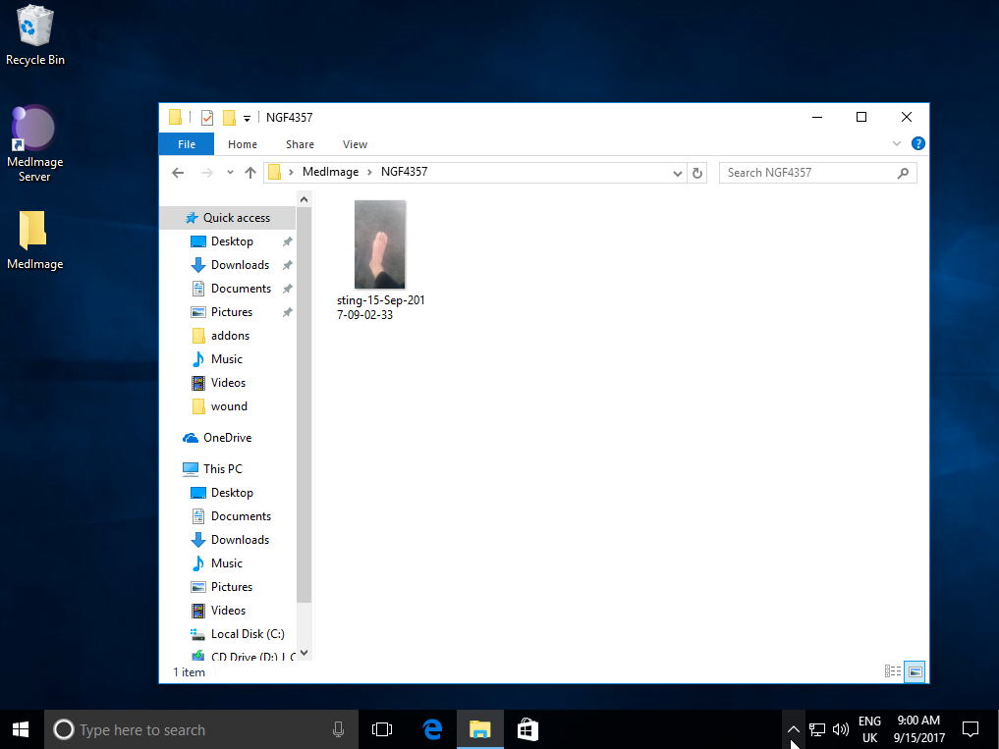Click the blue Help icon
Viewport: 999px width, 749px height.
point(918,144)
